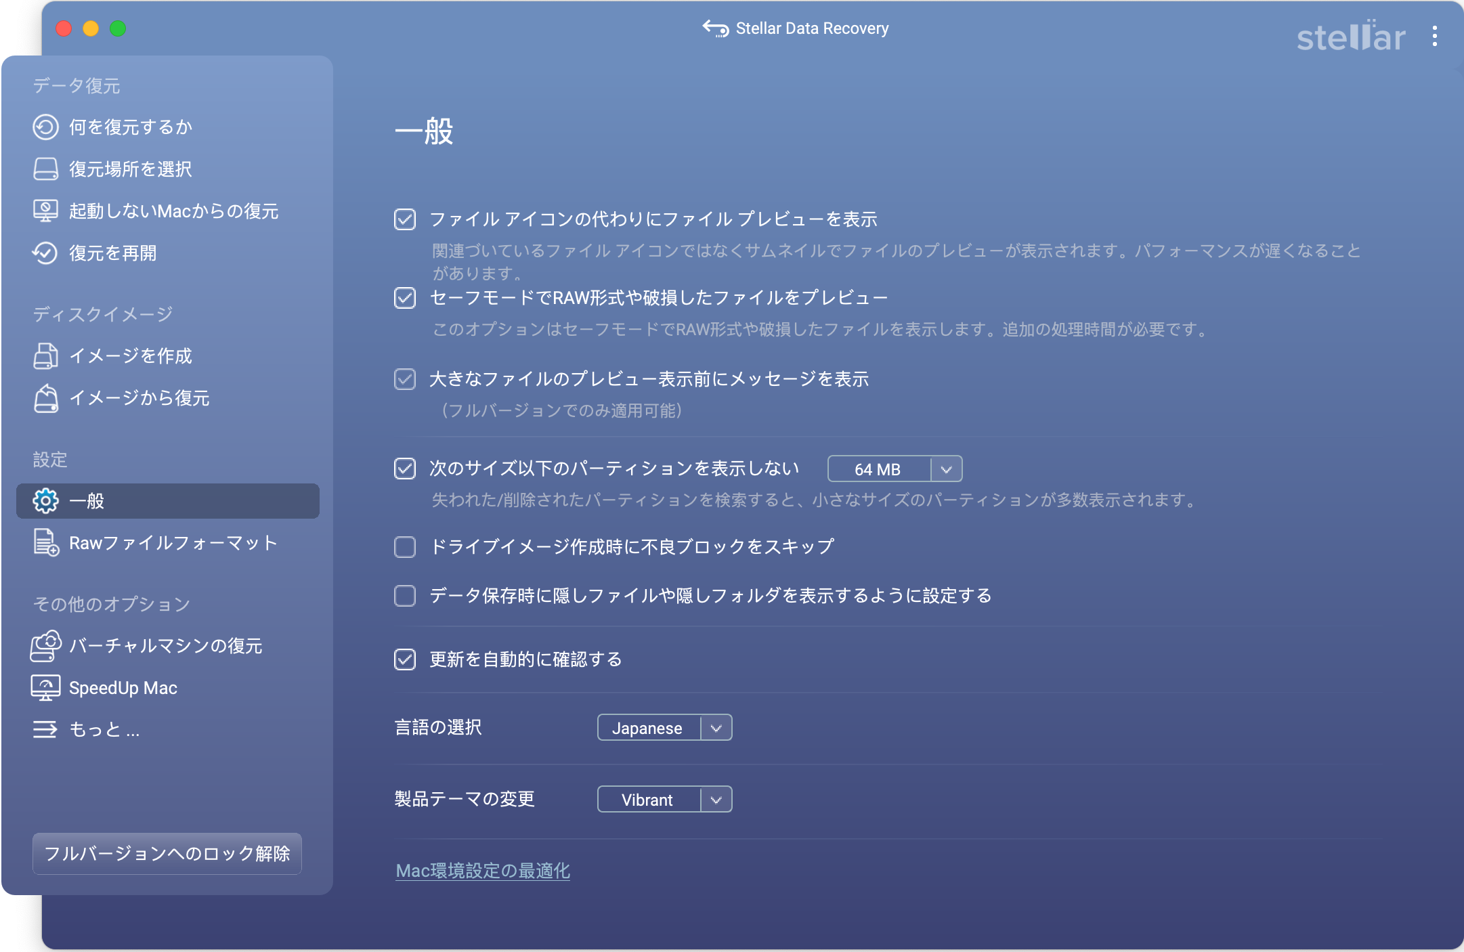1464x952 pixels.
Task: Open バーチャルマシンの復元 option
Action: pyautogui.click(x=167, y=646)
